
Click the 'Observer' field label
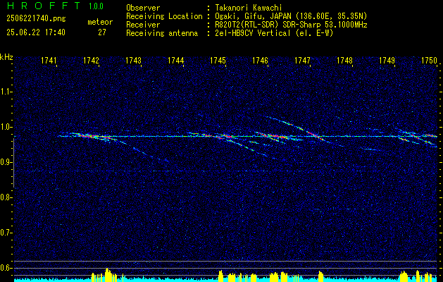pyautogui.click(x=143, y=8)
